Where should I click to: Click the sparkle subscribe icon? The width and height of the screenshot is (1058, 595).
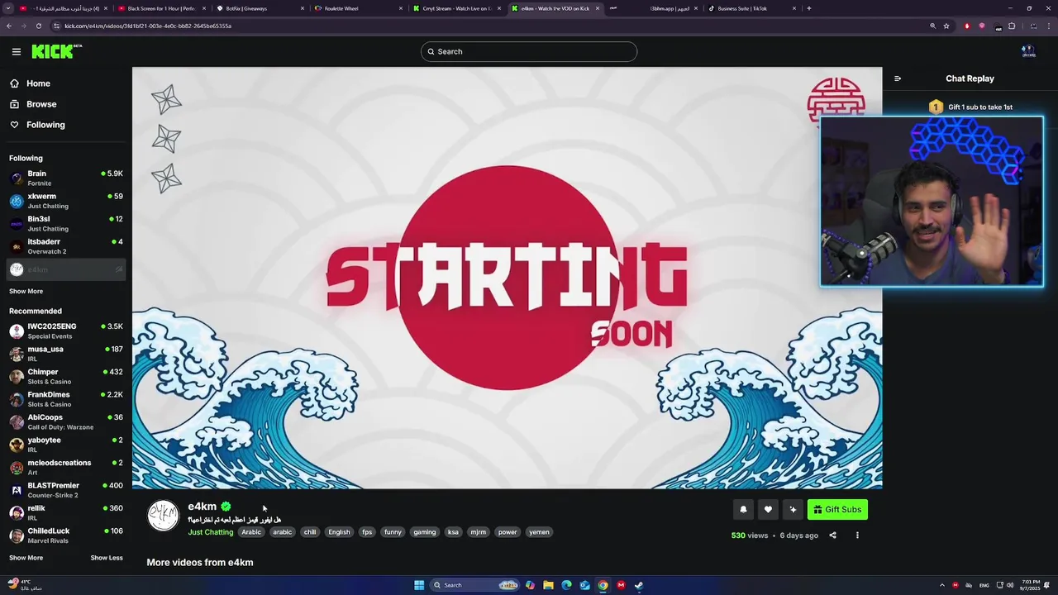click(793, 510)
